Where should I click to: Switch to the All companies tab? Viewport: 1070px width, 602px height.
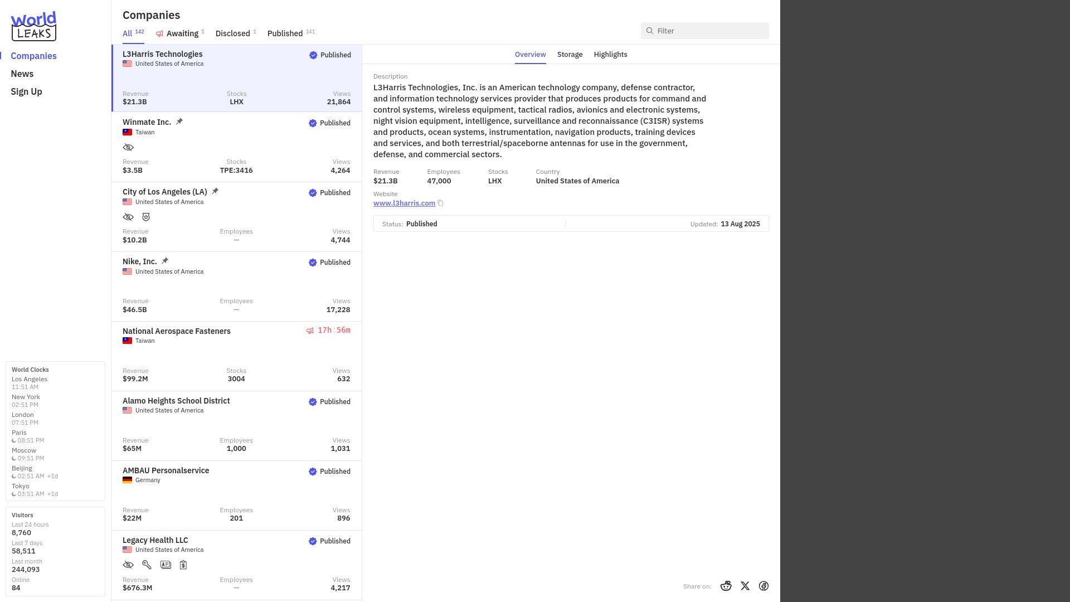133,33
